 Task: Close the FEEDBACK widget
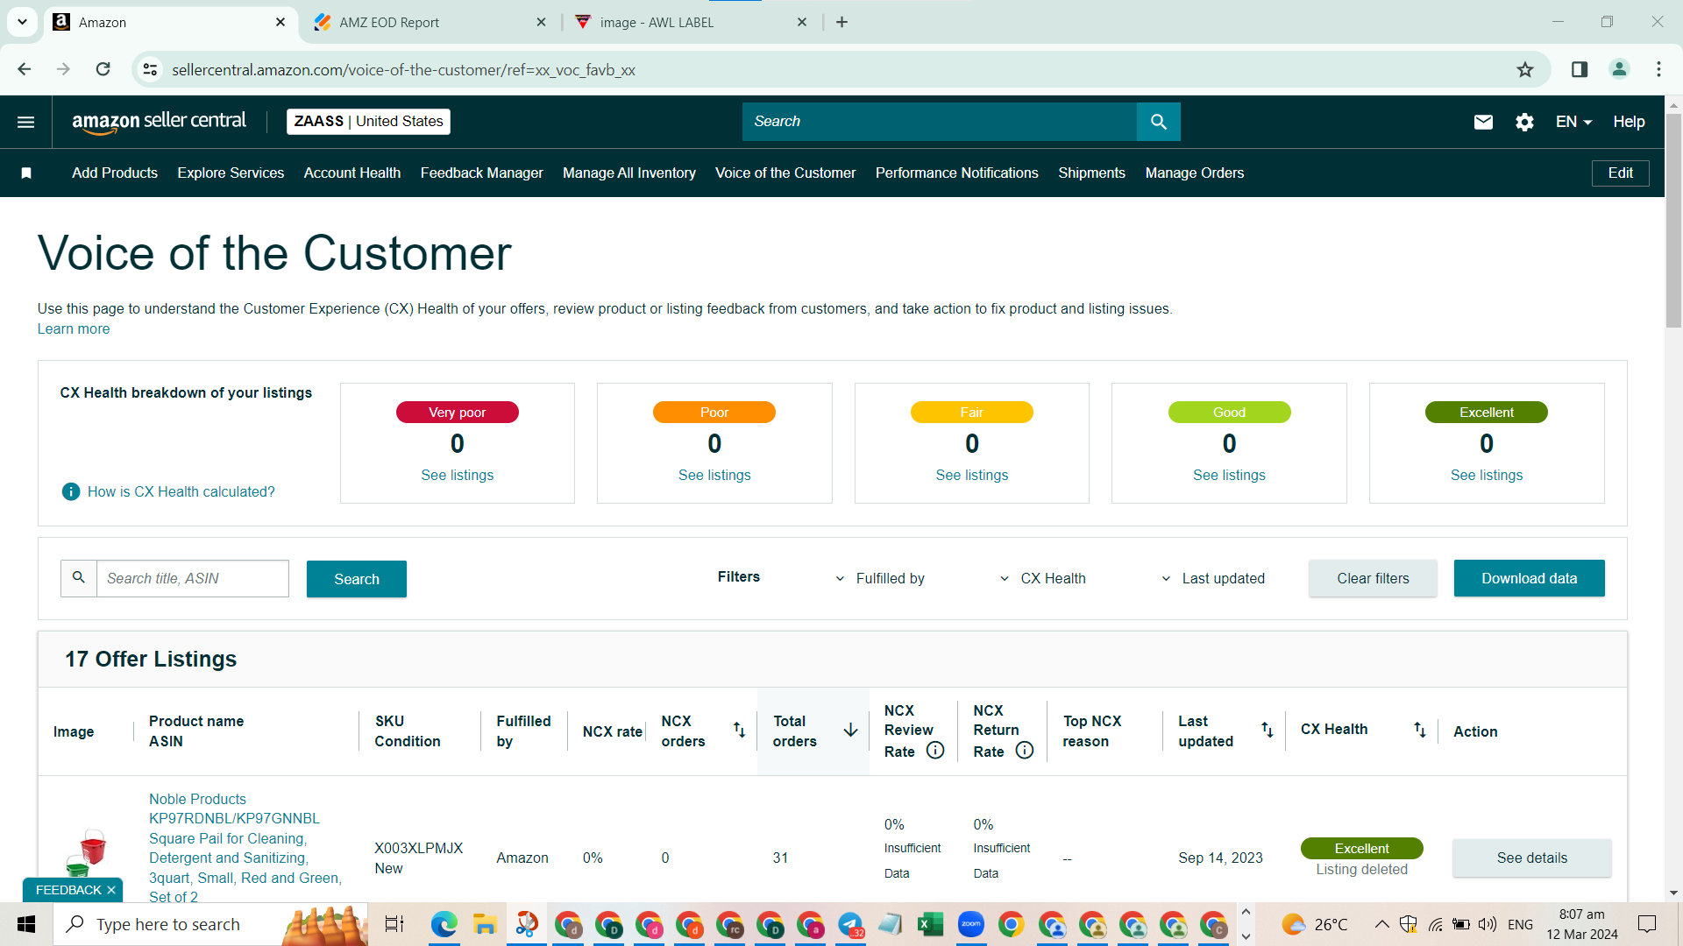pyautogui.click(x=111, y=890)
